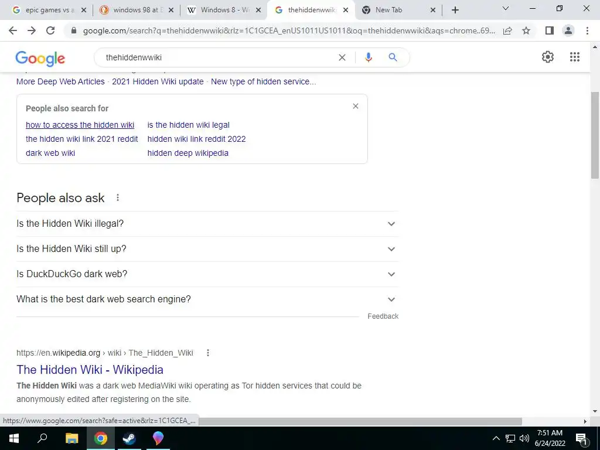Image resolution: width=600 pixels, height=450 pixels.
Task: Clear the Google search box
Action: 342,57
